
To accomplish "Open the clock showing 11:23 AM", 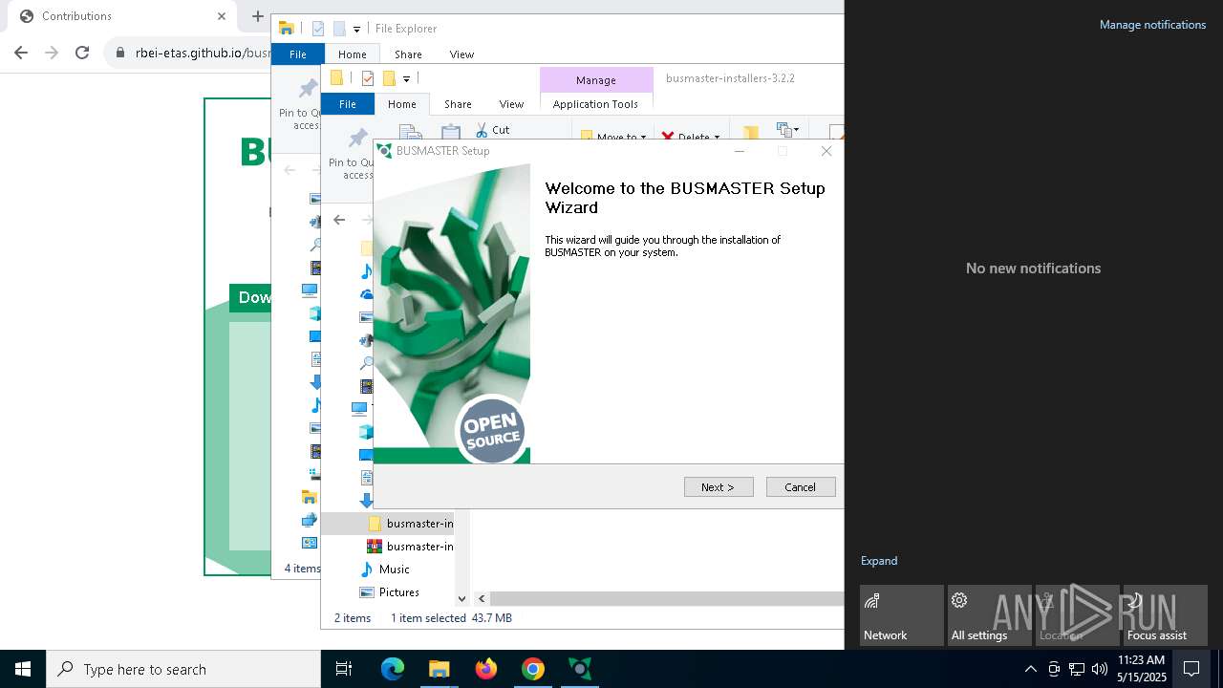I will coord(1142,668).
